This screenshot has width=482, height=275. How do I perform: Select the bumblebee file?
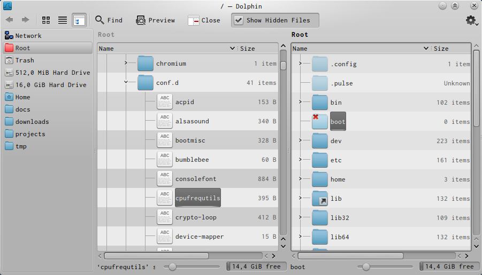[192, 160]
